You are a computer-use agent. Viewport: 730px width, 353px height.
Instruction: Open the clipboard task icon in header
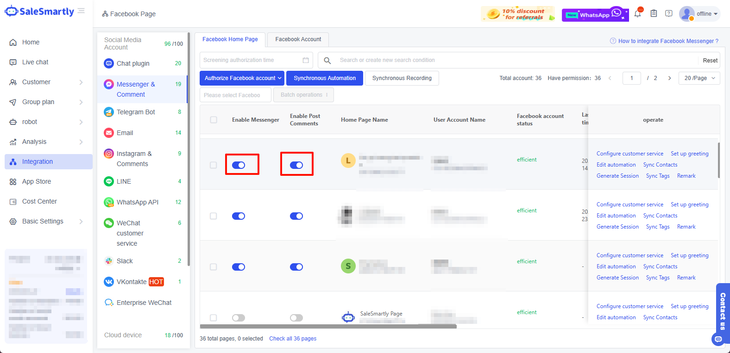tap(654, 13)
